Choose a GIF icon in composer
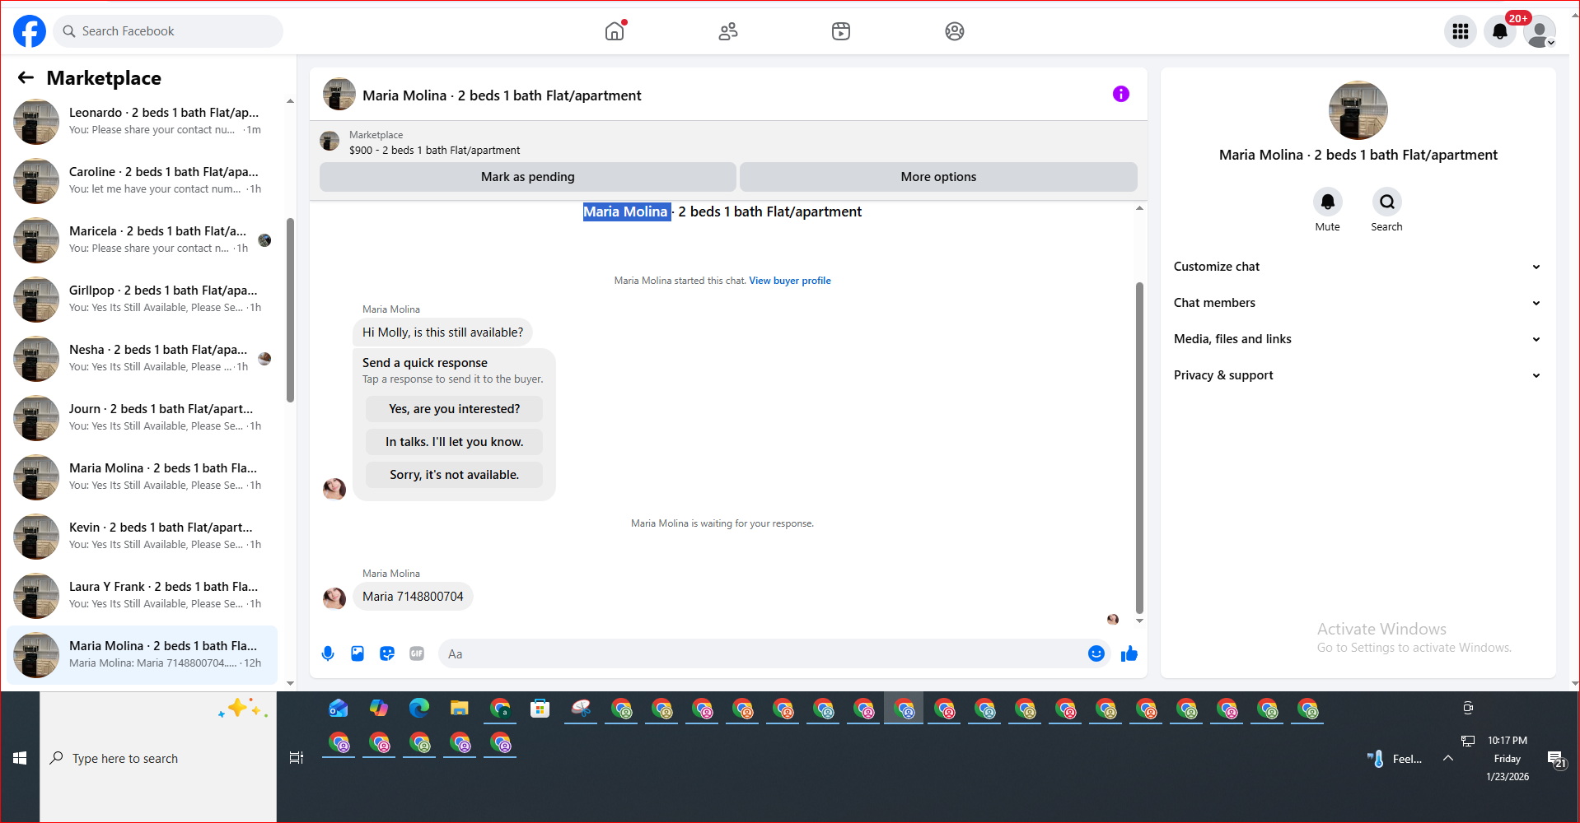The width and height of the screenshot is (1580, 823). point(417,653)
